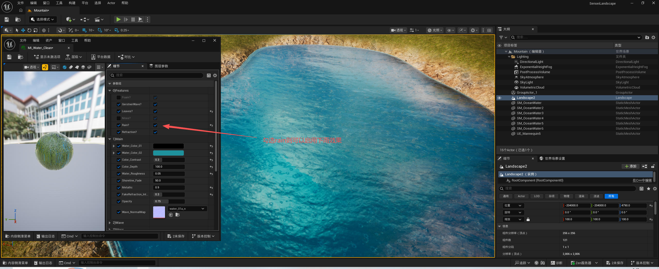659x269 pixels.
Task: Open the water_01a_n texture dropdown
Action: click(187, 209)
